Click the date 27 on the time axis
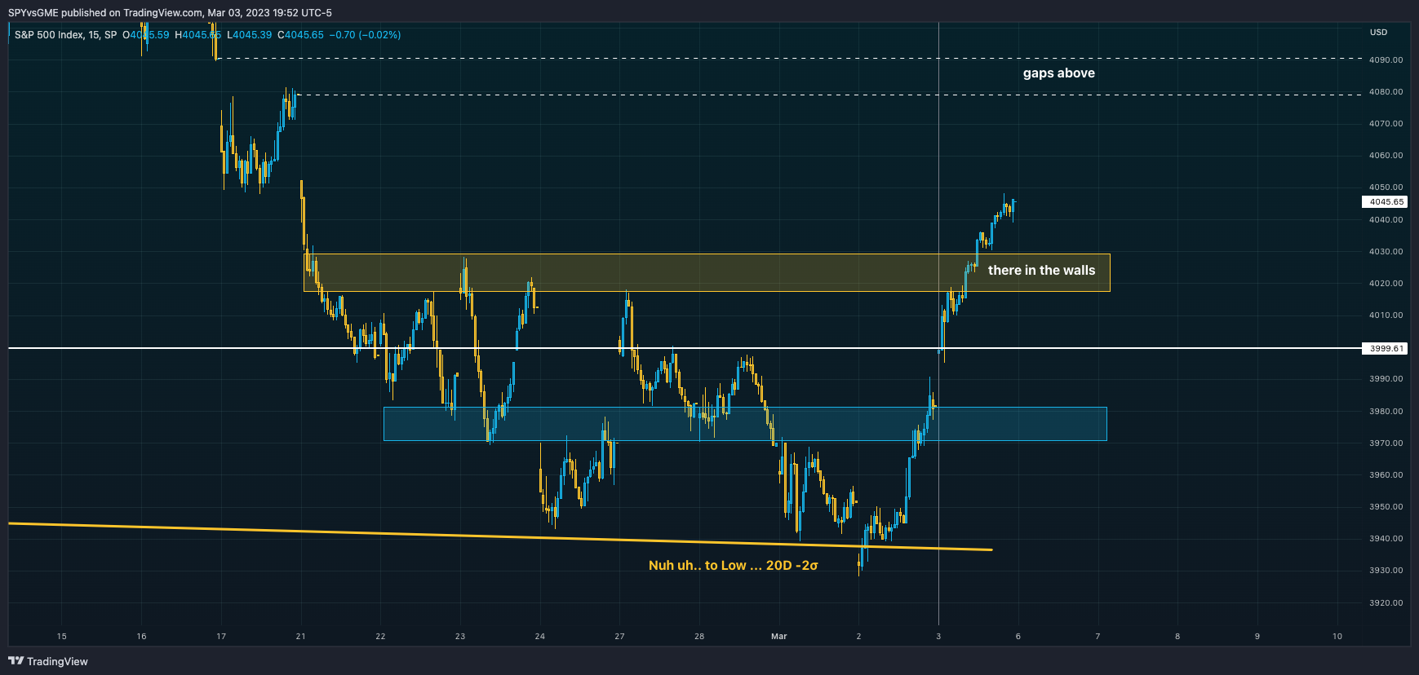Viewport: 1419px width, 675px height. (x=619, y=637)
